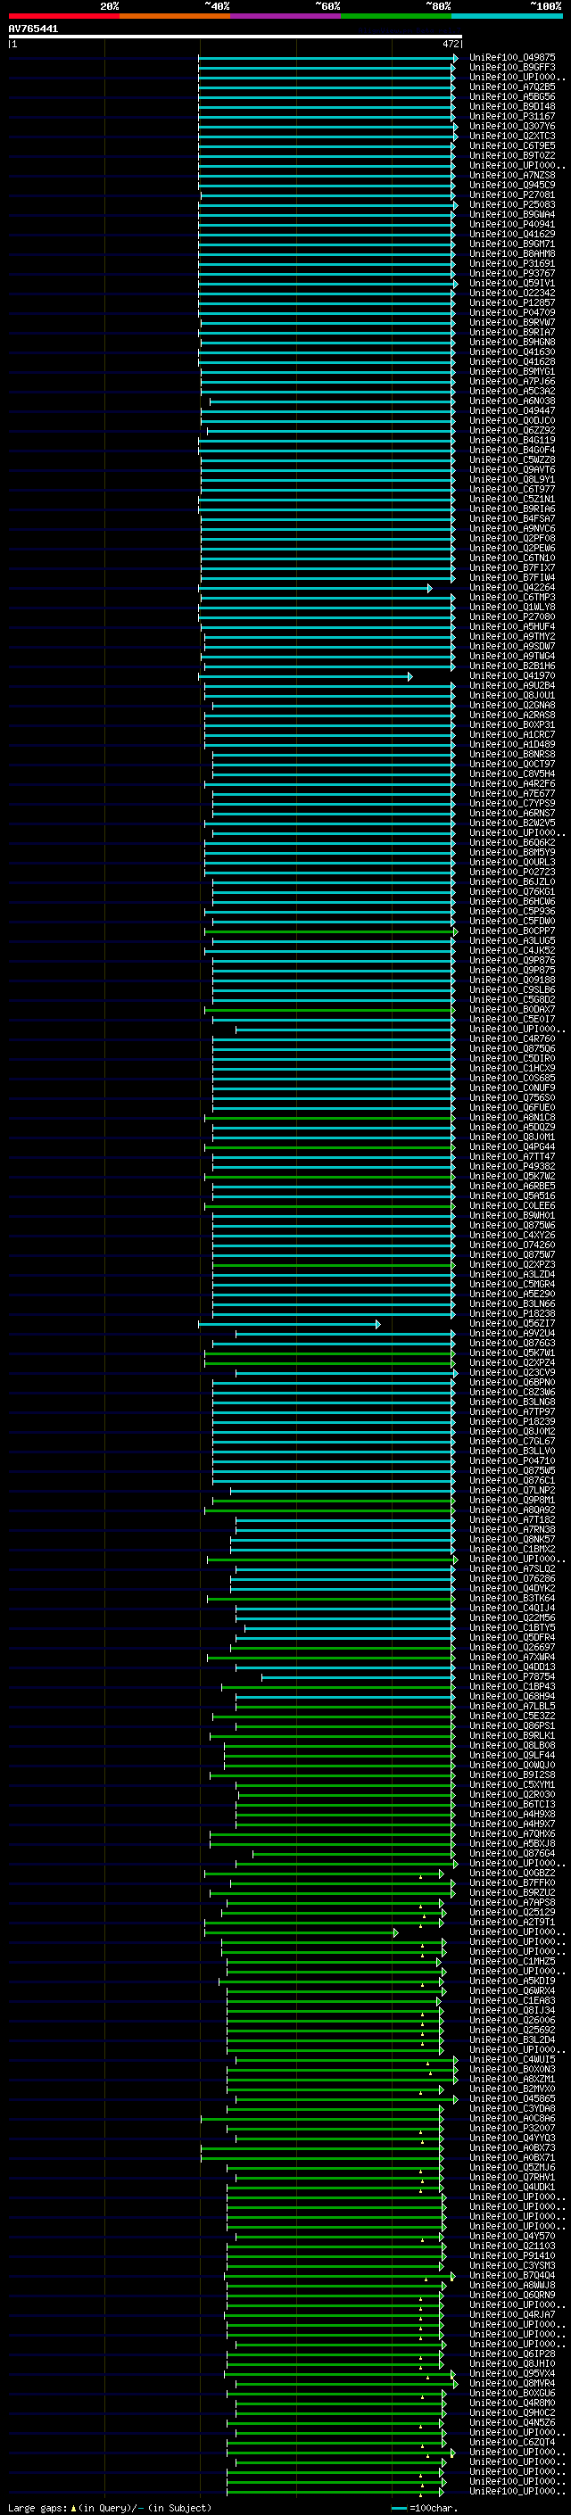571x2515 pixels.
Task: Click the AV765441 query name
Action: click(33, 29)
